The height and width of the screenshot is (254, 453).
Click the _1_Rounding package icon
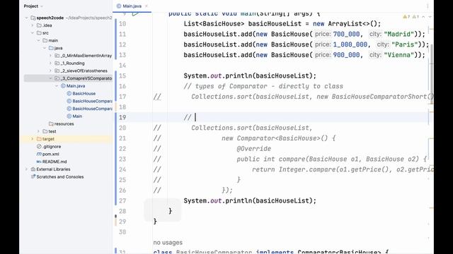point(57,63)
